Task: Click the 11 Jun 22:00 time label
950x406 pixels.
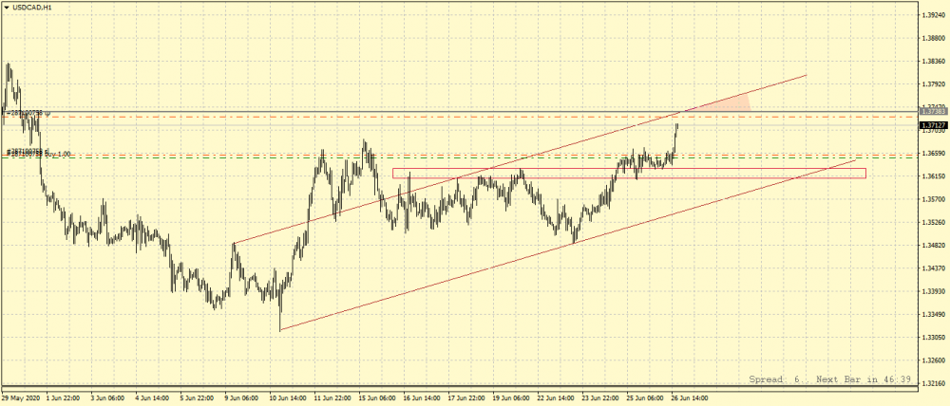Action: click(332, 398)
